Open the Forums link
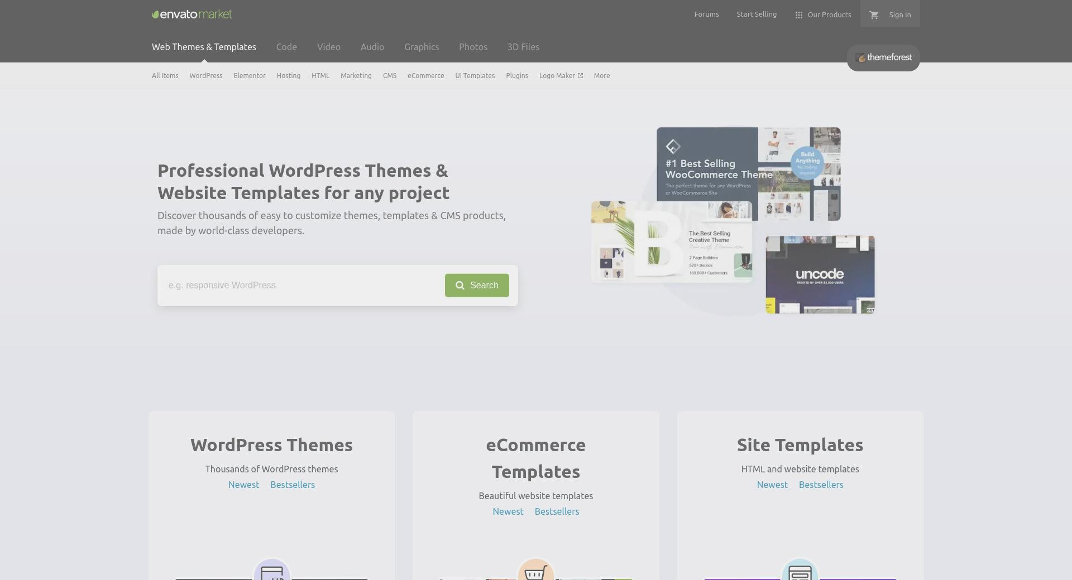 pyautogui.click(x=706, y=14)
